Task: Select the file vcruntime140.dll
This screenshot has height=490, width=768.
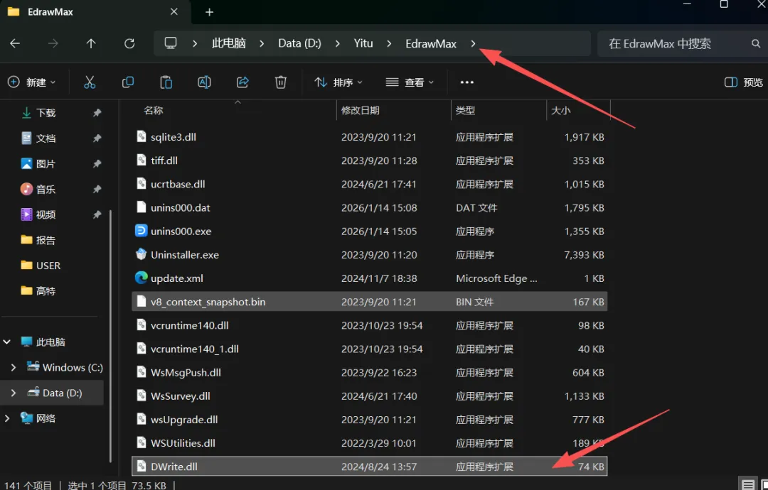Action: tap(370, 325)
